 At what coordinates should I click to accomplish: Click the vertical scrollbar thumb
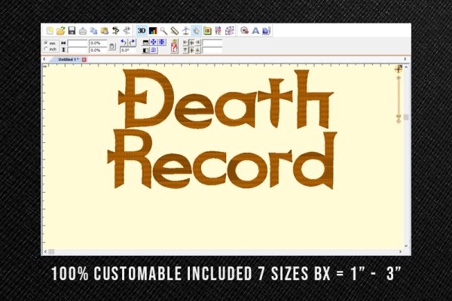coord(406,117)
